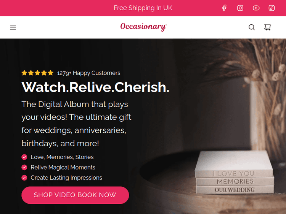Click the SHOP VIDEO BOOK NOW button

(x=75, y=195)
